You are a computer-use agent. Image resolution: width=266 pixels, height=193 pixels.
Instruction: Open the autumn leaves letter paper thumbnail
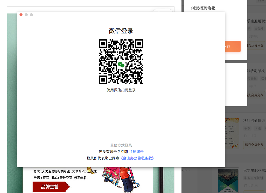click(232, 133)
